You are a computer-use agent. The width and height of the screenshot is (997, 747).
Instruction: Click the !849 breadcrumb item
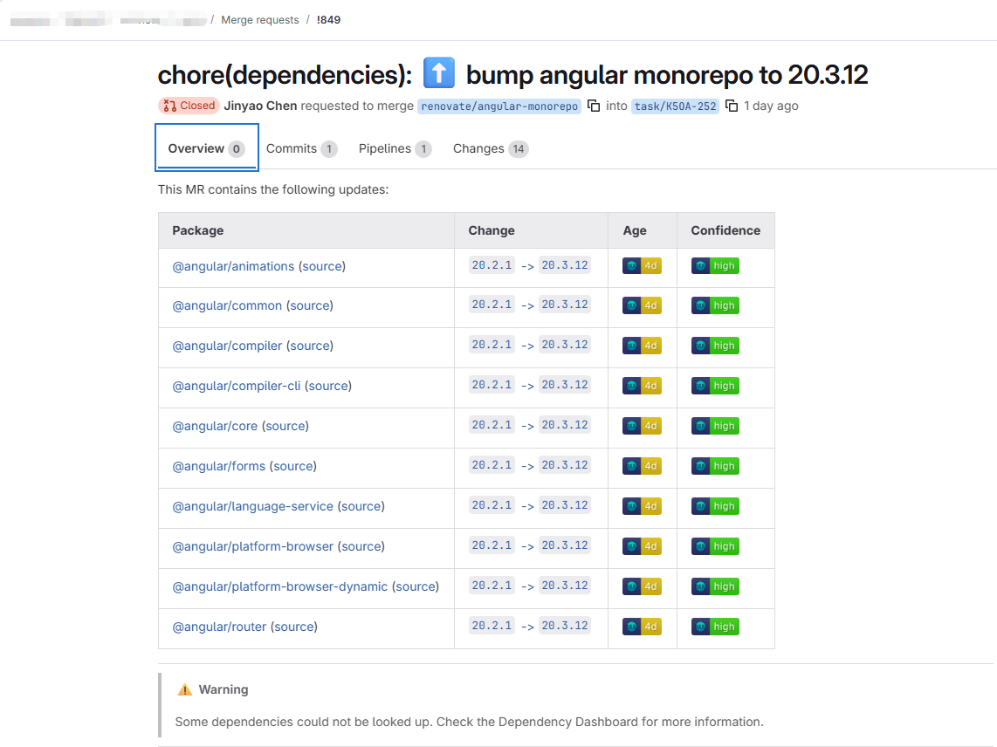pyautogui.click(x=329, y=20)
